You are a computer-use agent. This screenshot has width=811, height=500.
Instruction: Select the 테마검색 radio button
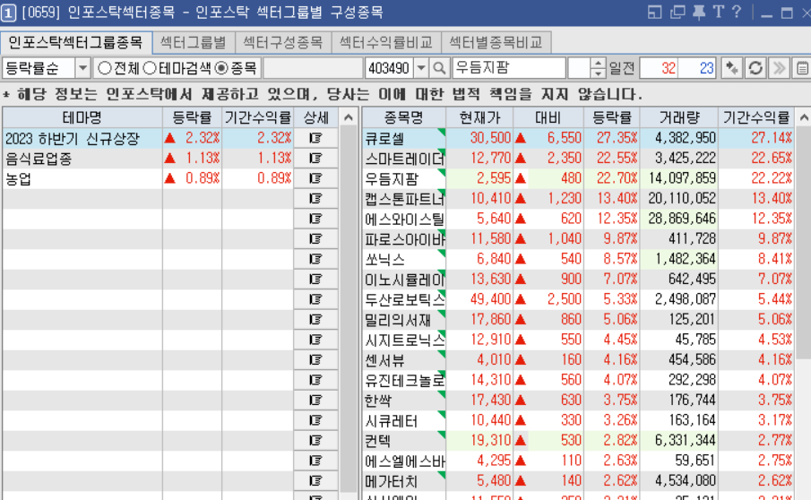click(150, 68)
